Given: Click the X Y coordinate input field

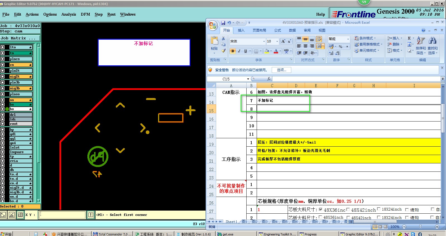Looking at the screenshot, I should tap(62, 215).
